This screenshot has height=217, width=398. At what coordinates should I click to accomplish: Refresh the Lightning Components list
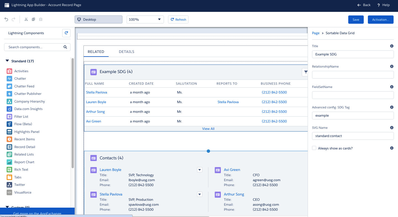click(66, 33)
